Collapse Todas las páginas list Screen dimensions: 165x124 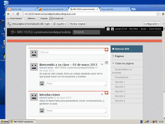[113, 63]
